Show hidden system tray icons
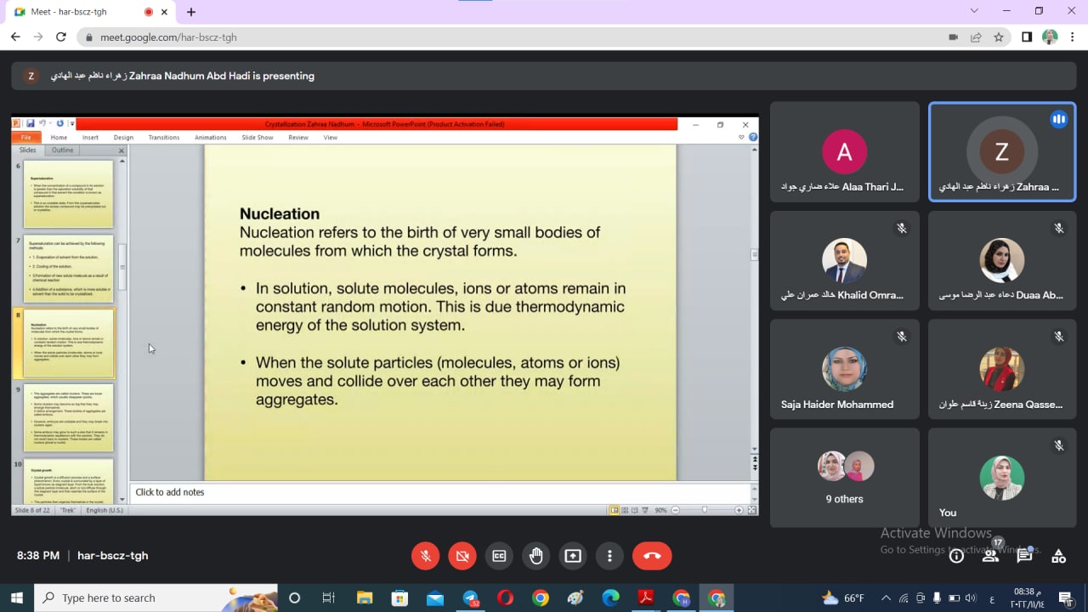This screenshot has width=1088, height=612. [886, 598]
